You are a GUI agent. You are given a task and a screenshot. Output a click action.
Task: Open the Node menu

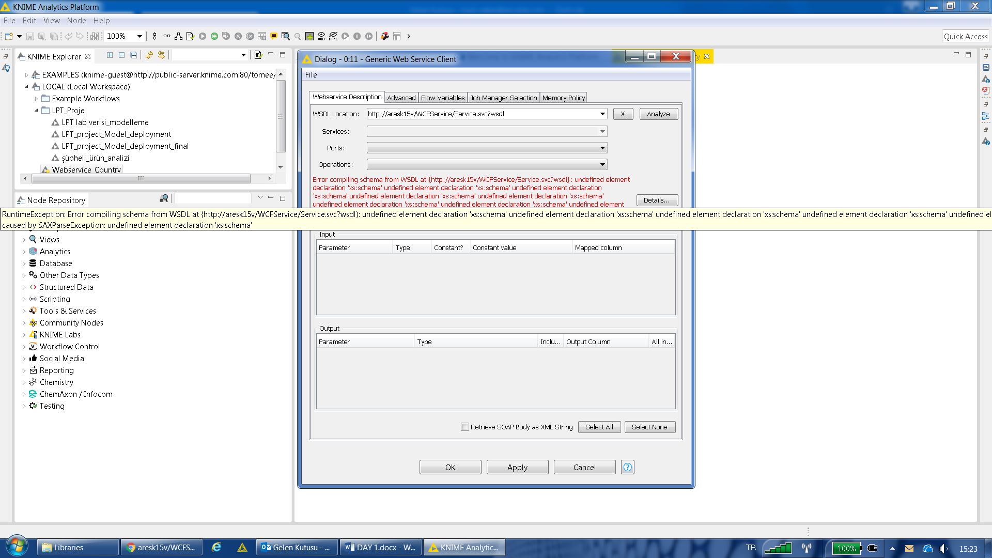(x=76, y=21)
